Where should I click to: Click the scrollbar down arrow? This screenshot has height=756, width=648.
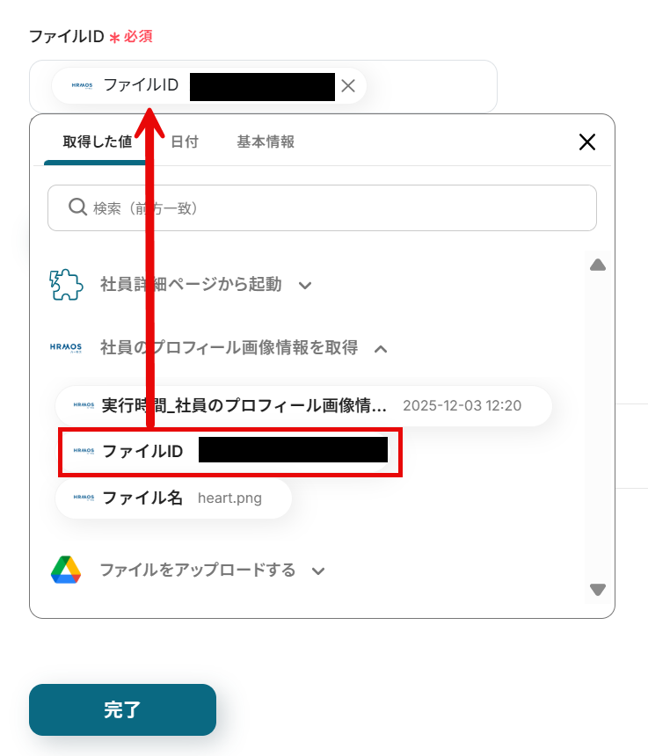click(x=597, y=589)
